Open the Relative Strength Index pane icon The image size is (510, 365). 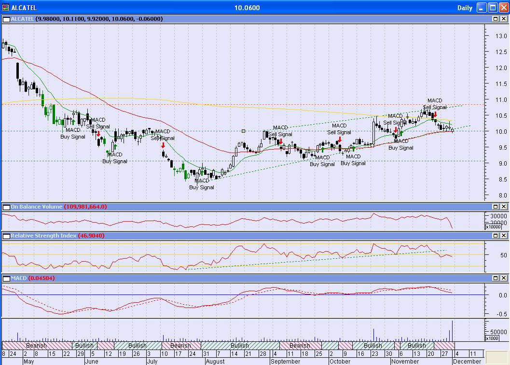coord(6,236)
